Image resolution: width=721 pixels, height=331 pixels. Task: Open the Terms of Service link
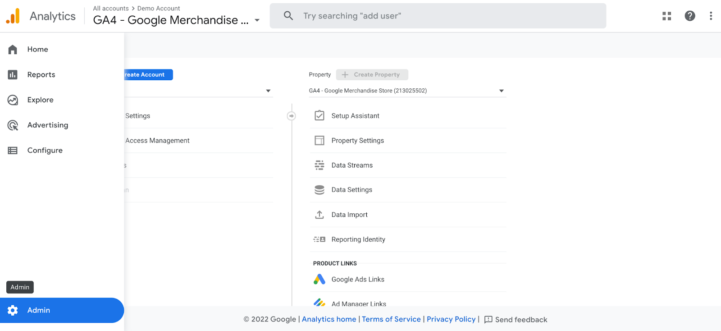[x=391, y=319]
